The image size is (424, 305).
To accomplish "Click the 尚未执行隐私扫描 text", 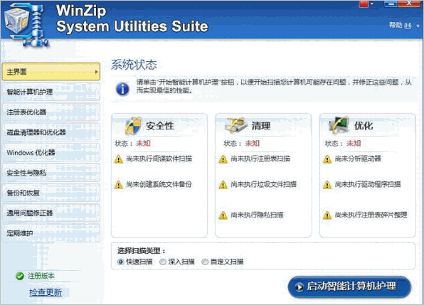I will 257,215.
